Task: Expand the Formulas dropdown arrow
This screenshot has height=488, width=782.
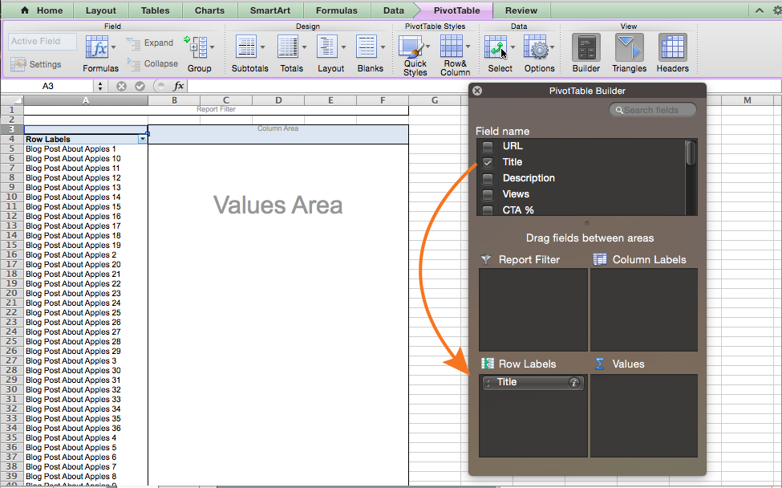Action: click(114, 47)
